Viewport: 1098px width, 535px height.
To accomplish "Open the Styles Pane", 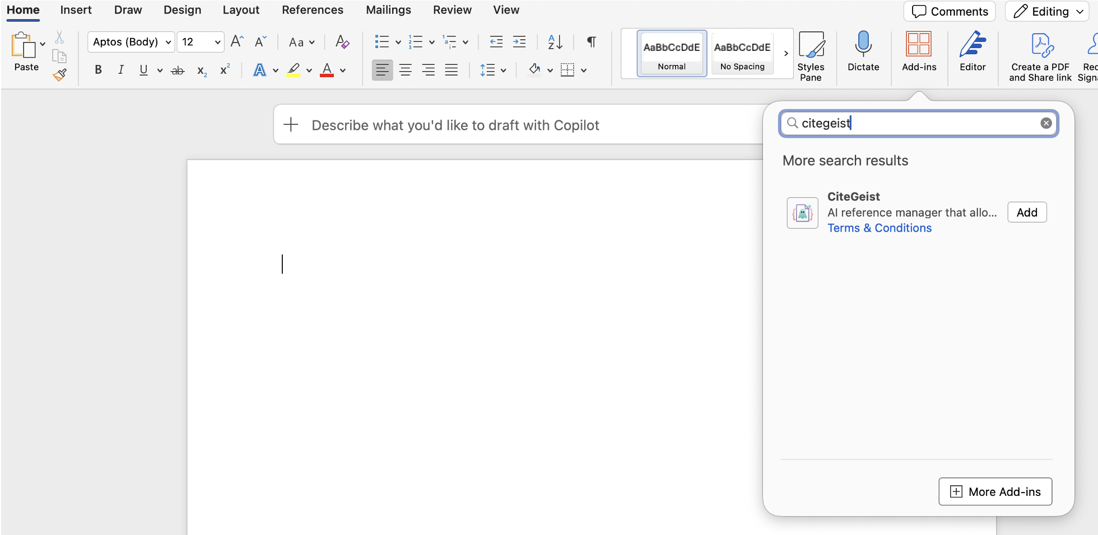I will coord(811,57).
